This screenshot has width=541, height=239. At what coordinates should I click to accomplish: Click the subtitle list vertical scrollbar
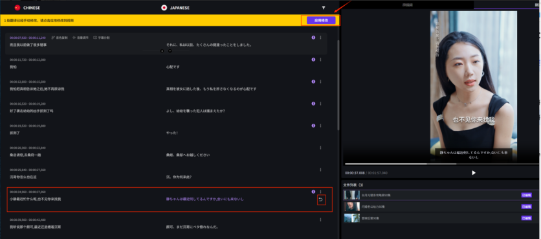click(338, 85)
